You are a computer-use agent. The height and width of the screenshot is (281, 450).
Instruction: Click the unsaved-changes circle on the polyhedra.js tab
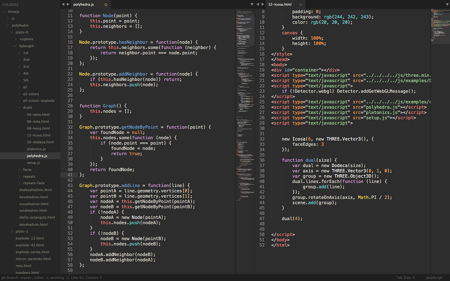[x=105, y=5]
